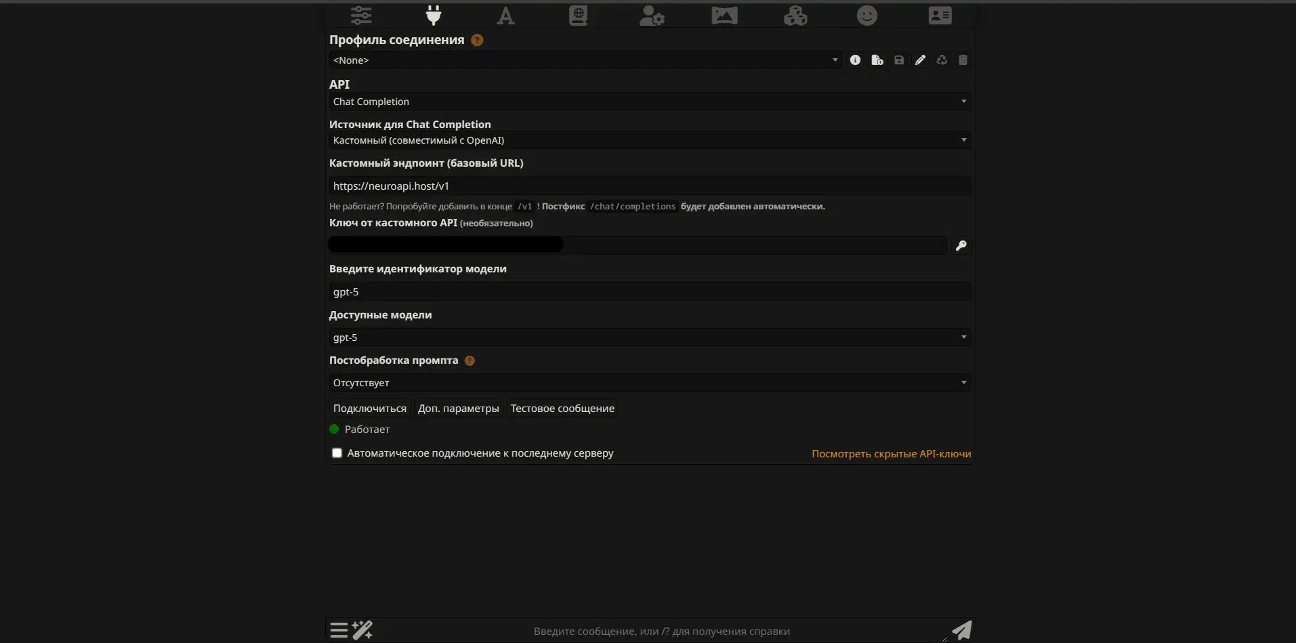Screen dimensions: 1296x643
Task: Click the key icon beside the API key field
Action: 961,245
